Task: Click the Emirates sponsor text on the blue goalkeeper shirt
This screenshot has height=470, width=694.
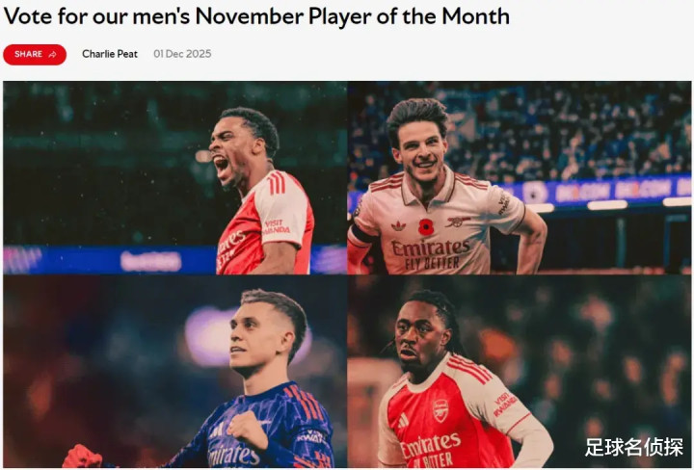Action: [234, 455]
